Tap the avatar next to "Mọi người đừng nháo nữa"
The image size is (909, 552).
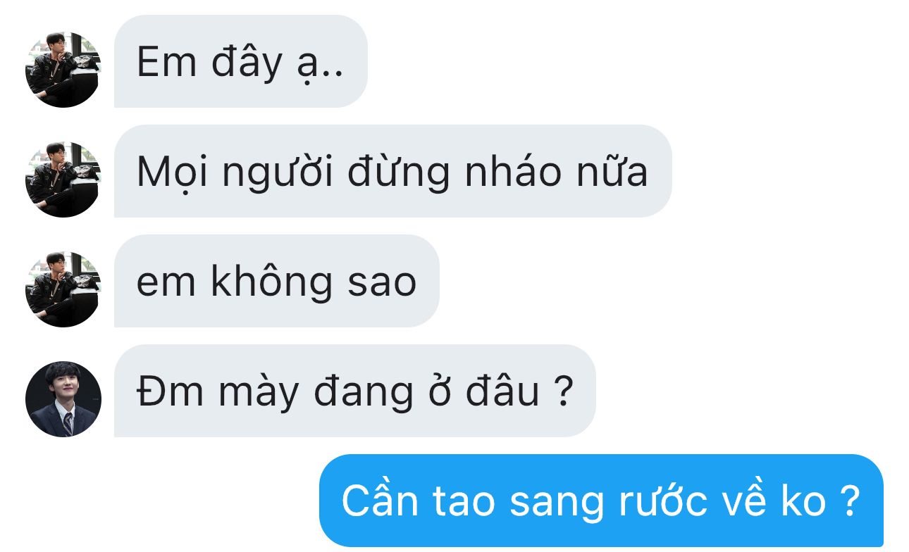[x=63, y=180]
